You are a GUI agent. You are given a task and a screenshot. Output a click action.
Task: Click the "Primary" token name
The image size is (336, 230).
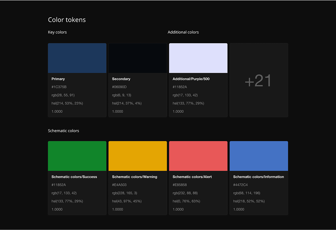click(58, 79)
